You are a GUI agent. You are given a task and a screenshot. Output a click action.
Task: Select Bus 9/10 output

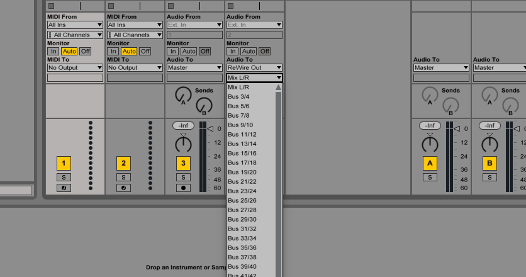click(251, 125)
